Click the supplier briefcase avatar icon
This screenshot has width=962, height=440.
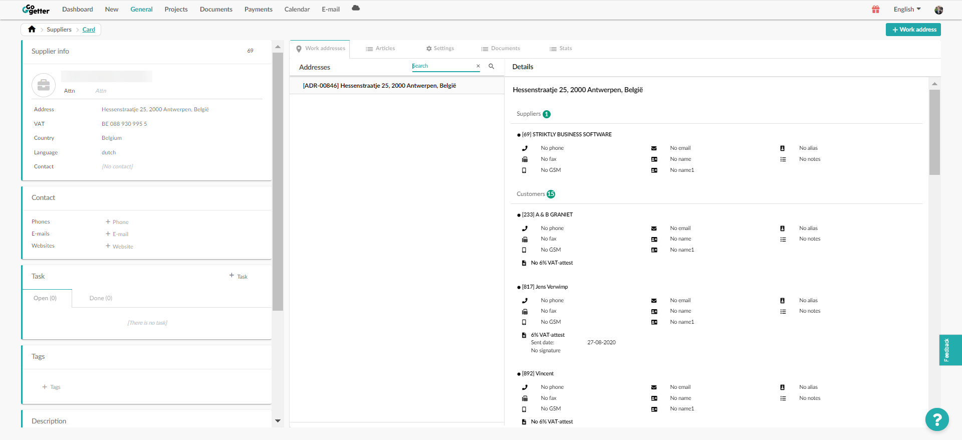44,85
